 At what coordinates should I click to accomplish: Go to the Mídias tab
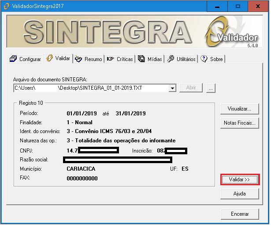[x=150, y=59]
